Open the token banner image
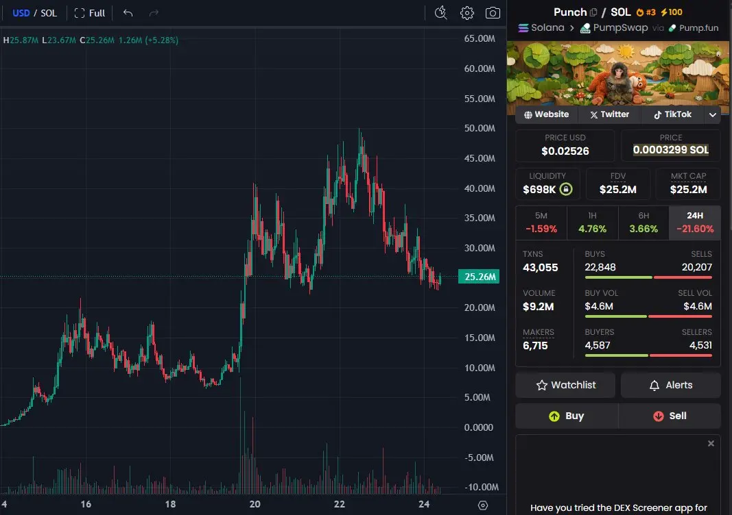The height and width of the screenshot is (515, 732). click(x=617, y=74)
